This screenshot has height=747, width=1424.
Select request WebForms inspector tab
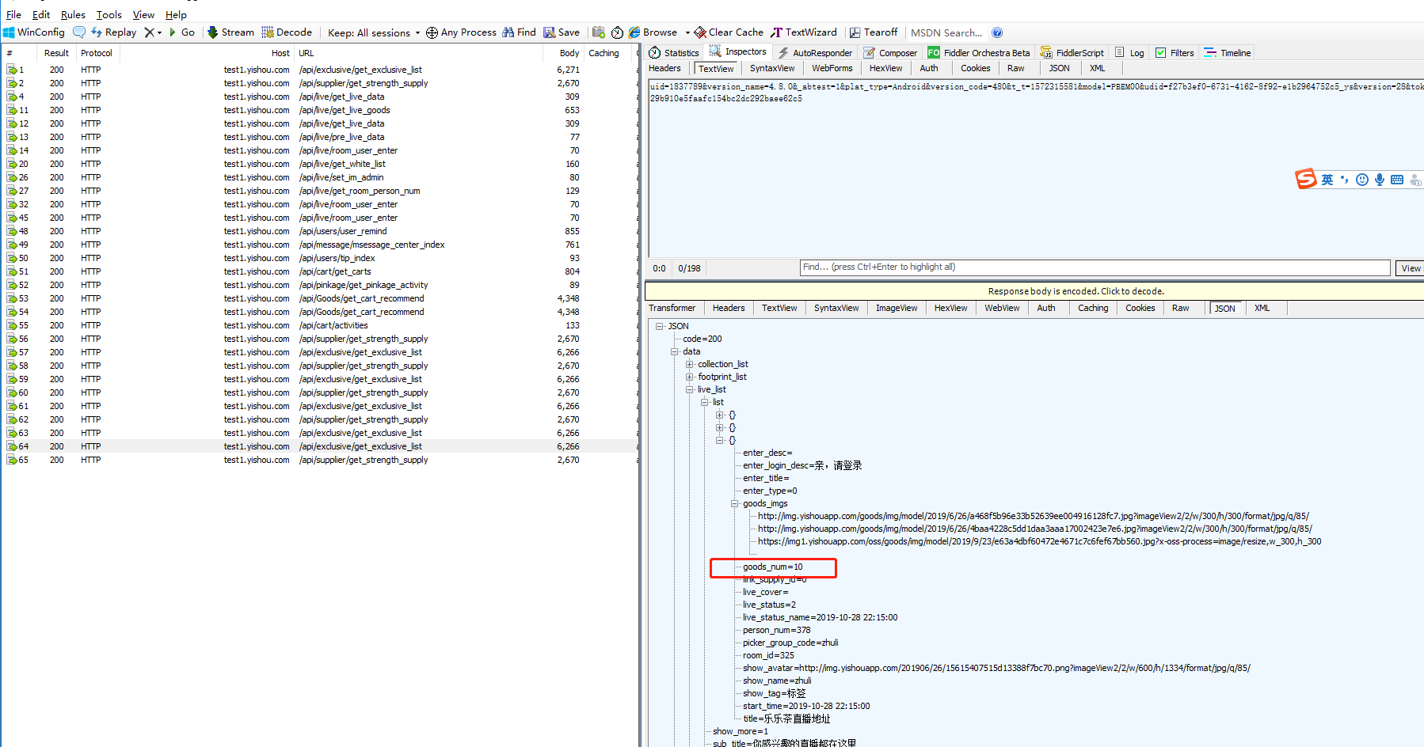pos(832,68)
